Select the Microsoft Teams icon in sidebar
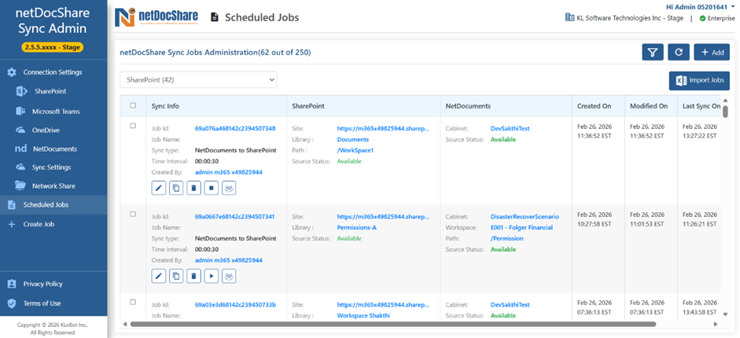The width and height of the screenshot is (740, 338). pos(20,112)
